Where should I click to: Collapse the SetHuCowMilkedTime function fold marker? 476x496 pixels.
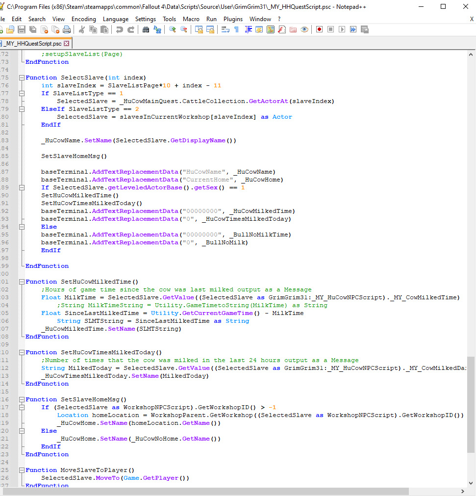22,282
